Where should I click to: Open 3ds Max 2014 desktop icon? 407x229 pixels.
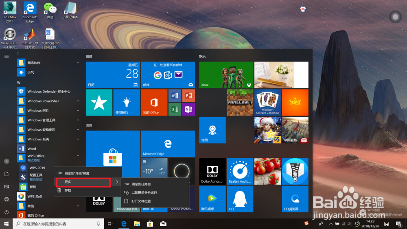[10, 12]
